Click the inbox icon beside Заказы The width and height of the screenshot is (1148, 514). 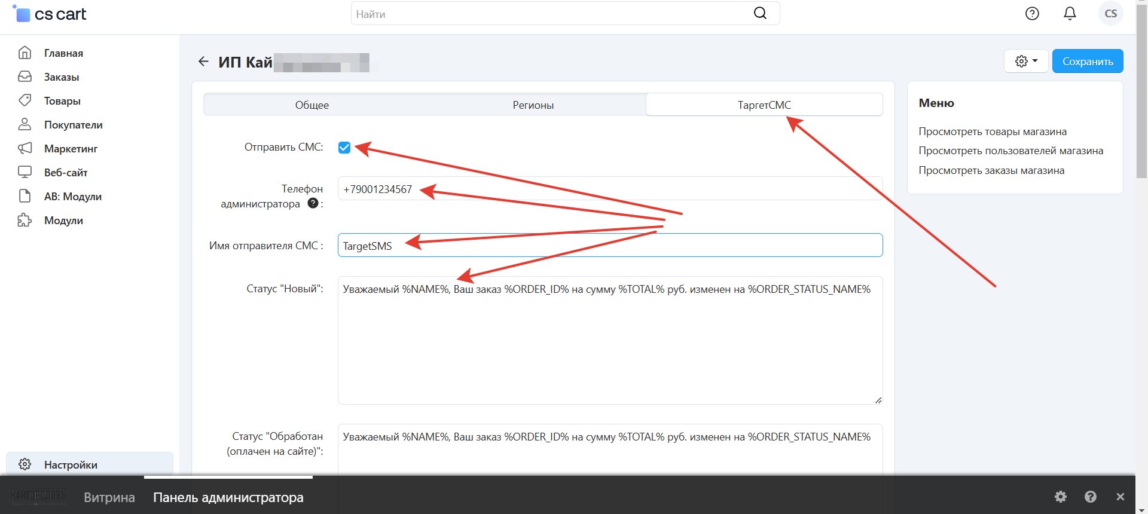(x=25, y=77)
